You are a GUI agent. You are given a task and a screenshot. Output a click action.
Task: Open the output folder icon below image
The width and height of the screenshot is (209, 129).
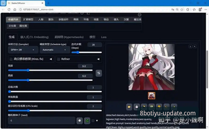point(129,107)
